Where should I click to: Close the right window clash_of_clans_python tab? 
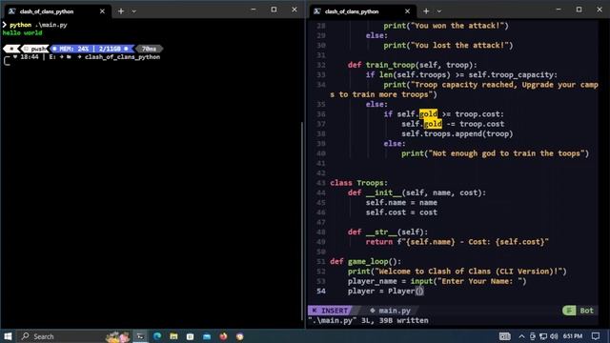[x=407, y=11]
